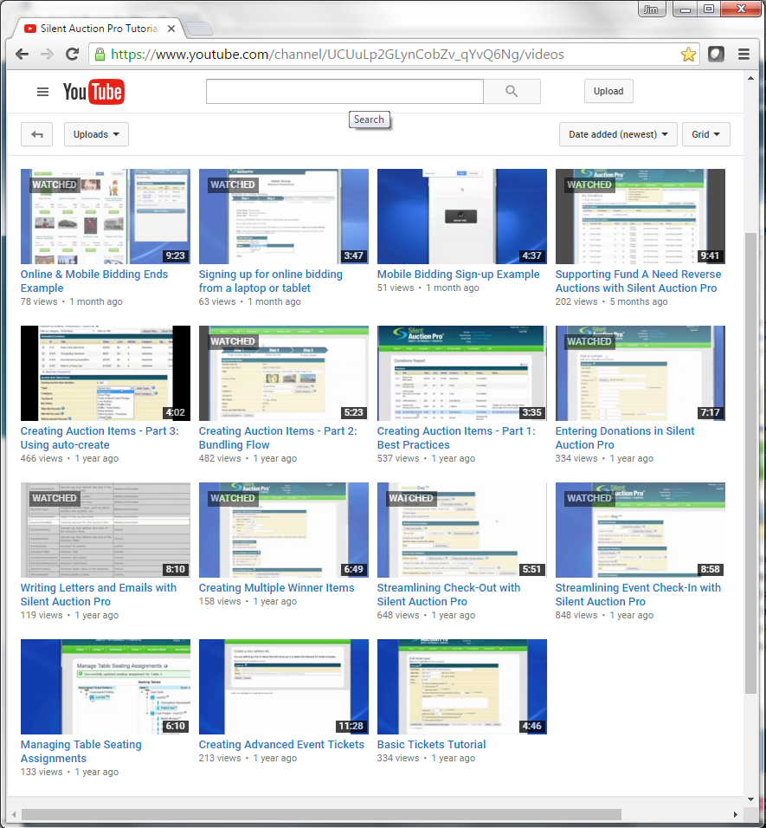Open Supporting Fund A Need Reverse Auctions link

pyautogui.click(x=639, y=281)
